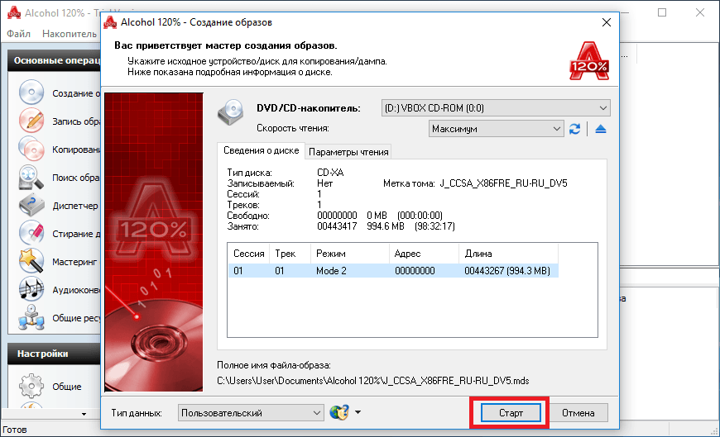Open the Накопитель menu in main window

(x=70, y=34)
